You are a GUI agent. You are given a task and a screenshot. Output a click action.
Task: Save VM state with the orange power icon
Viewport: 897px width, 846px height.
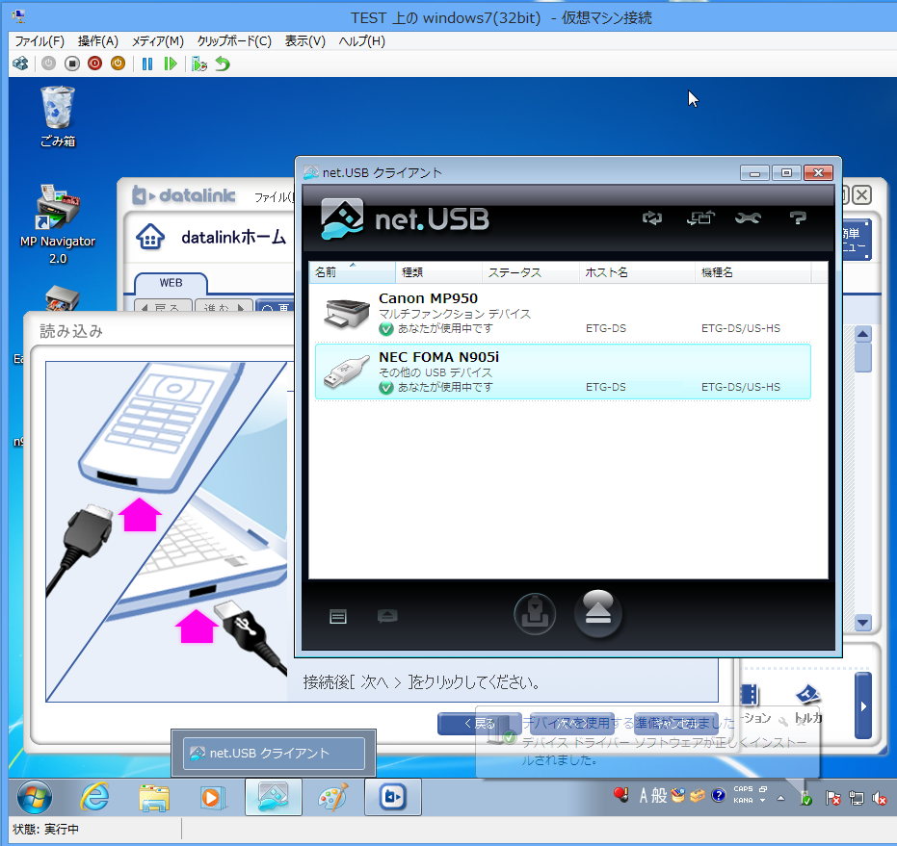pyautogui.click(x=118, y=64)
